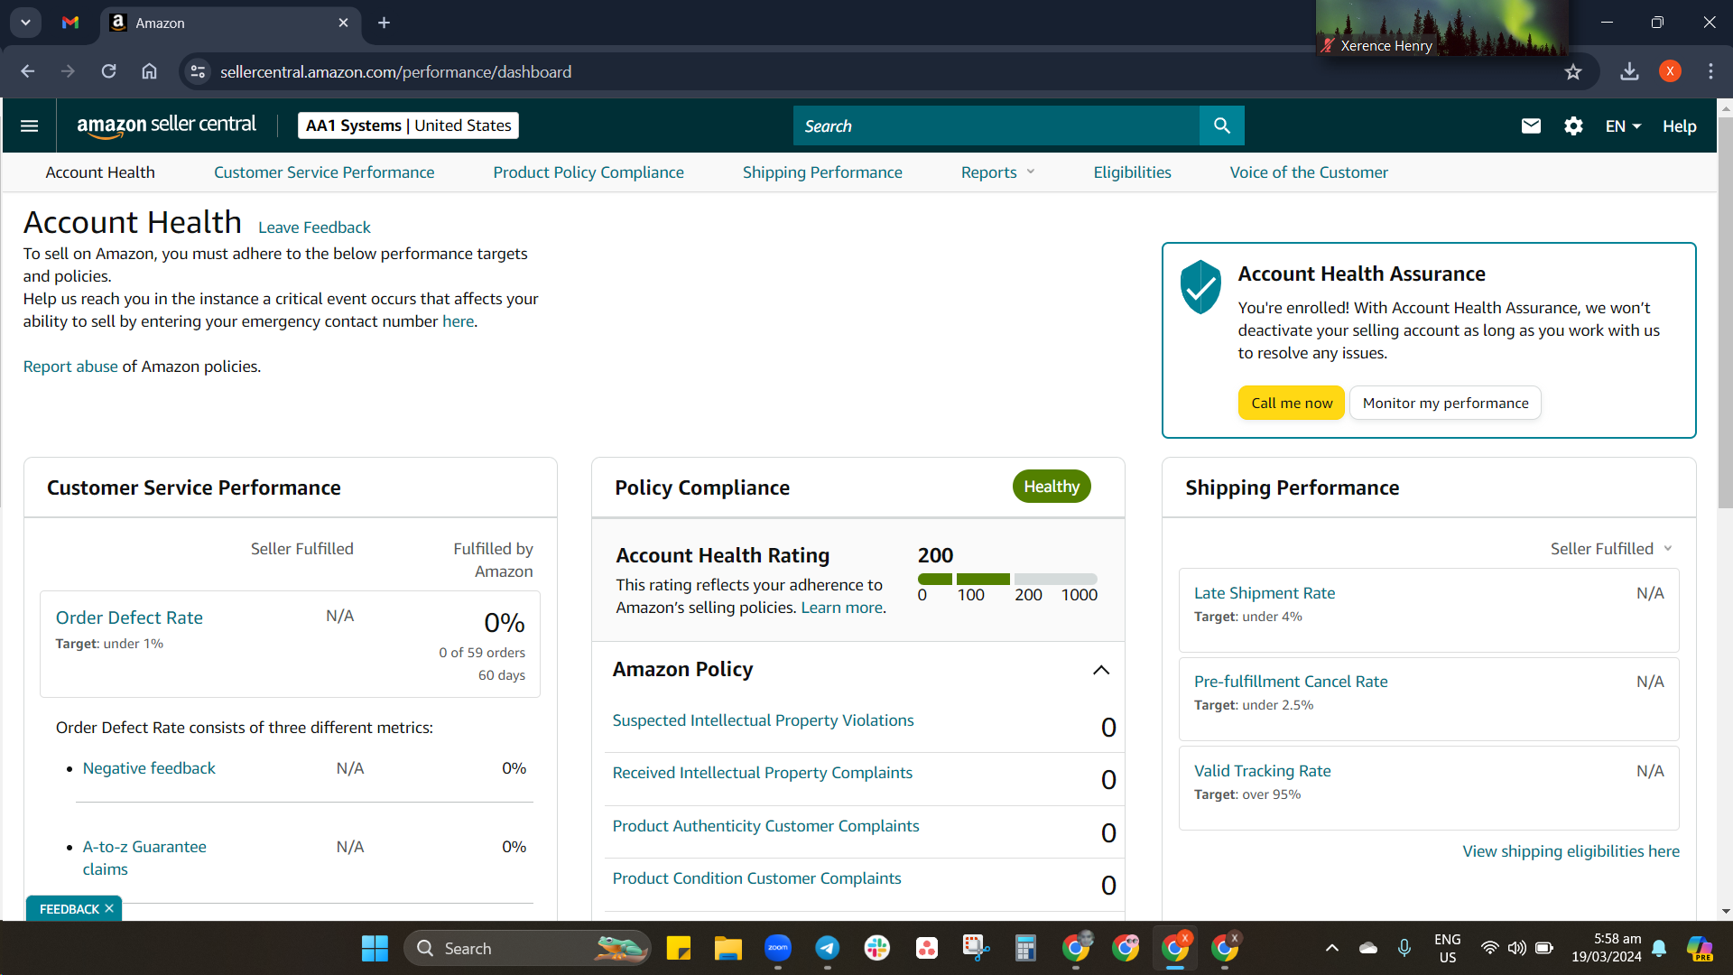The image size is (1733, 975).
Task: Open the Chrome profile avatar
Action: [x=1670, y=71]
